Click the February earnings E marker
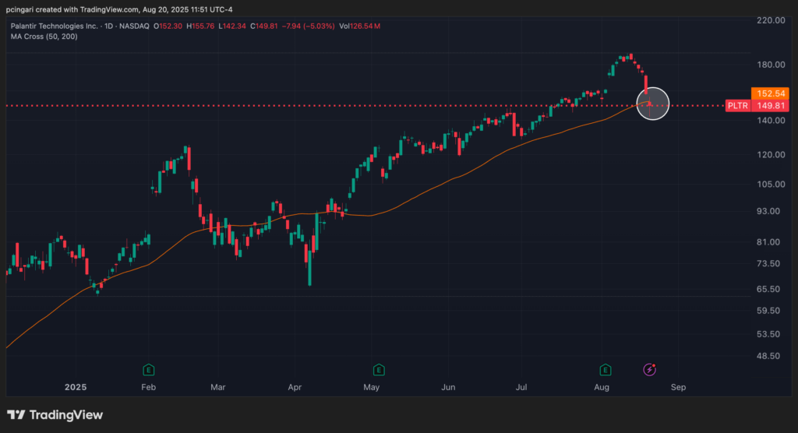This screenshot has width=798, height=433. point(149,370)
